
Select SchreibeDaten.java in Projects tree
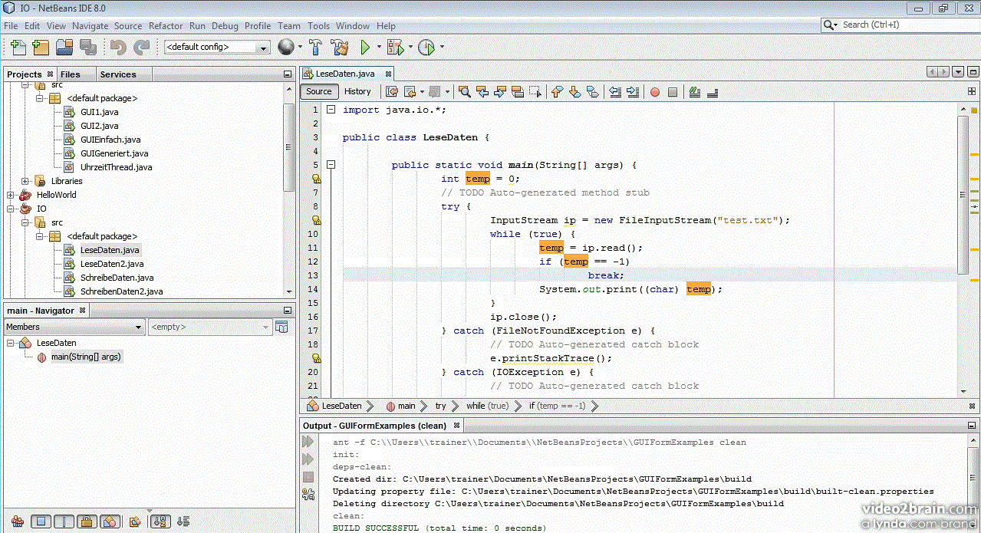117,278
